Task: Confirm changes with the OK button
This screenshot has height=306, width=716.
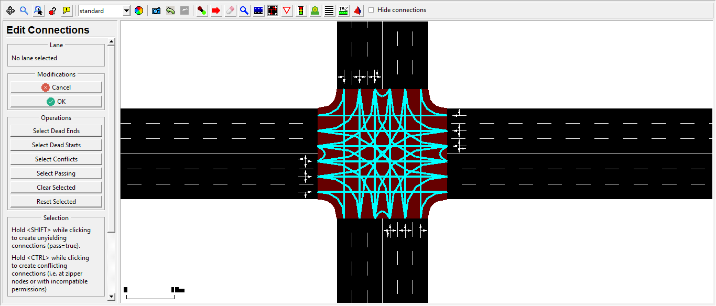Action: coord(56,102)
